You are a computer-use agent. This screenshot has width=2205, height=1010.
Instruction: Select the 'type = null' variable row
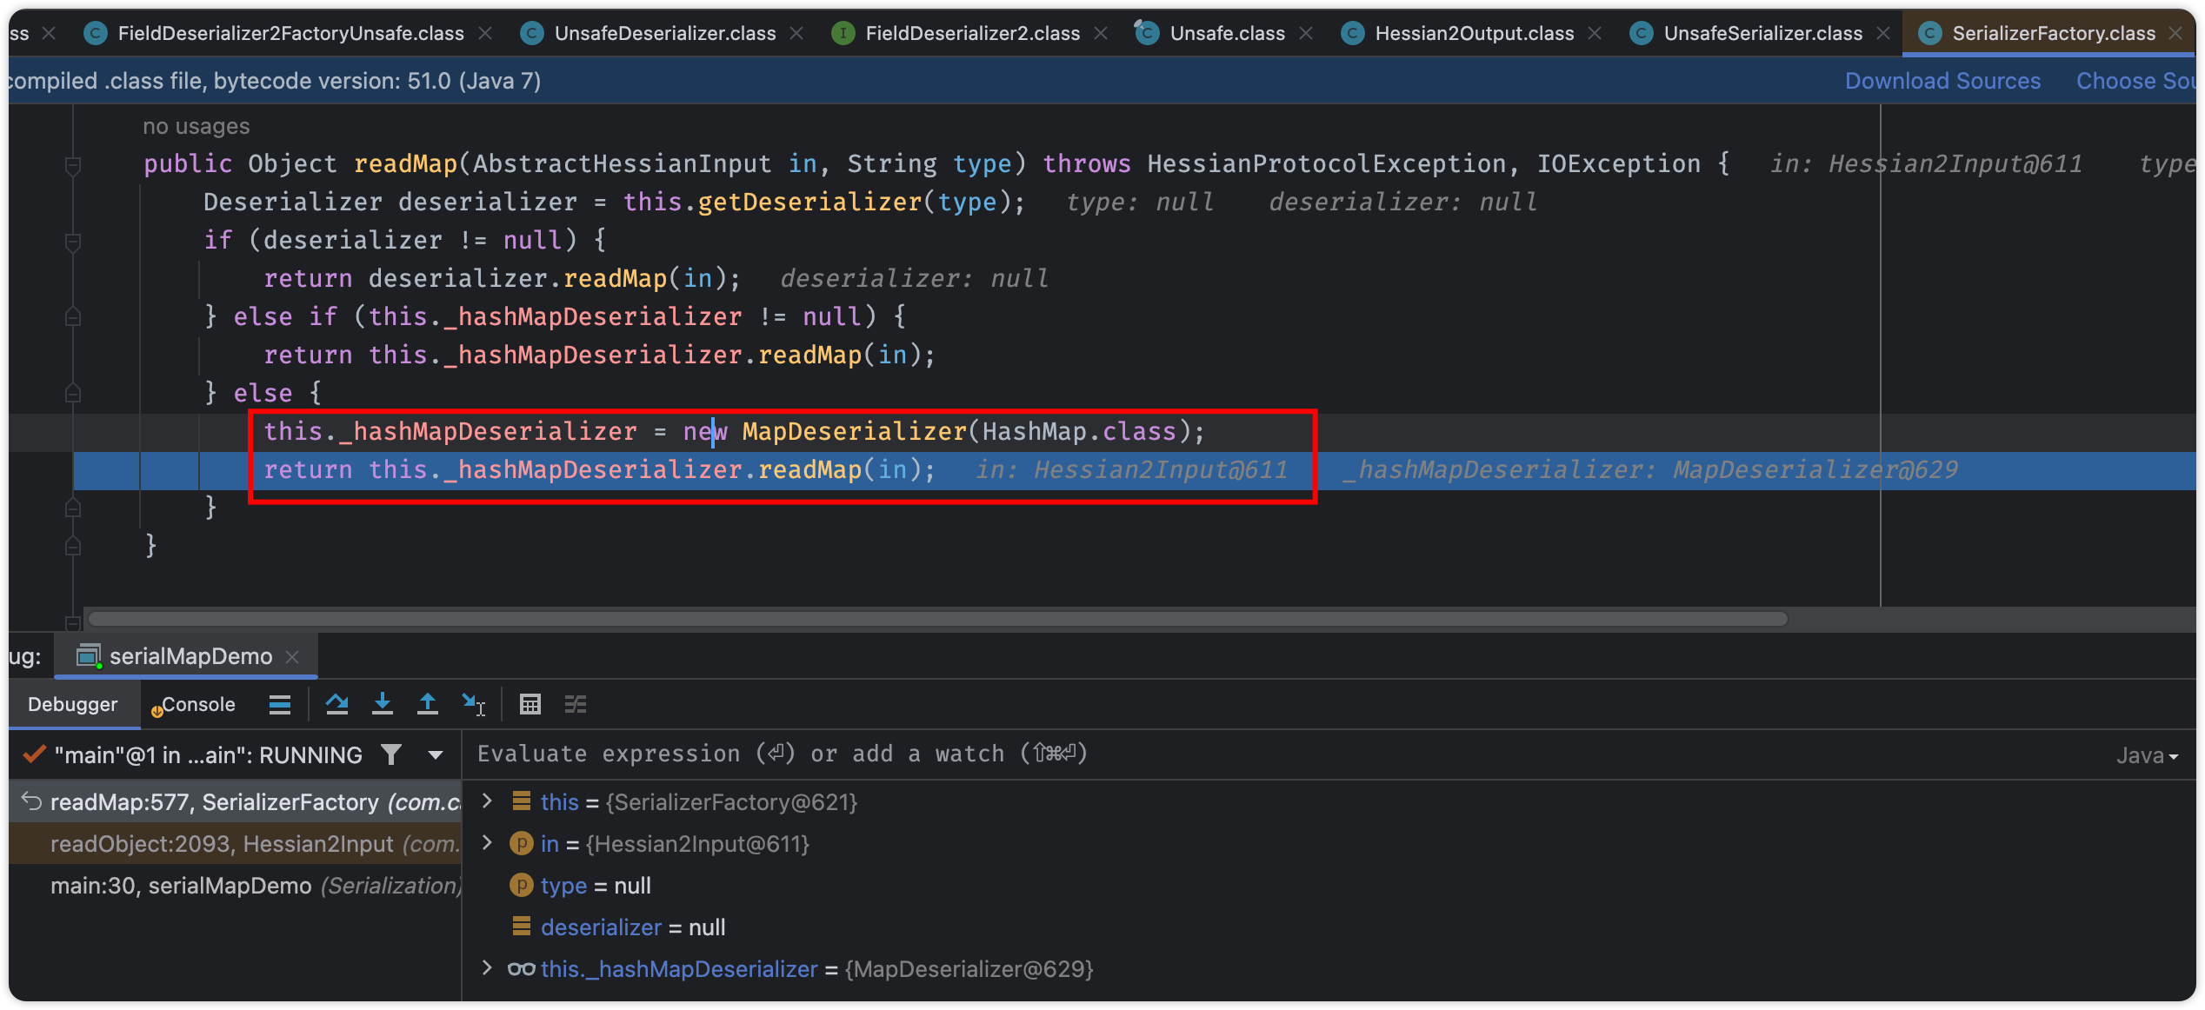coord(1329,885)
